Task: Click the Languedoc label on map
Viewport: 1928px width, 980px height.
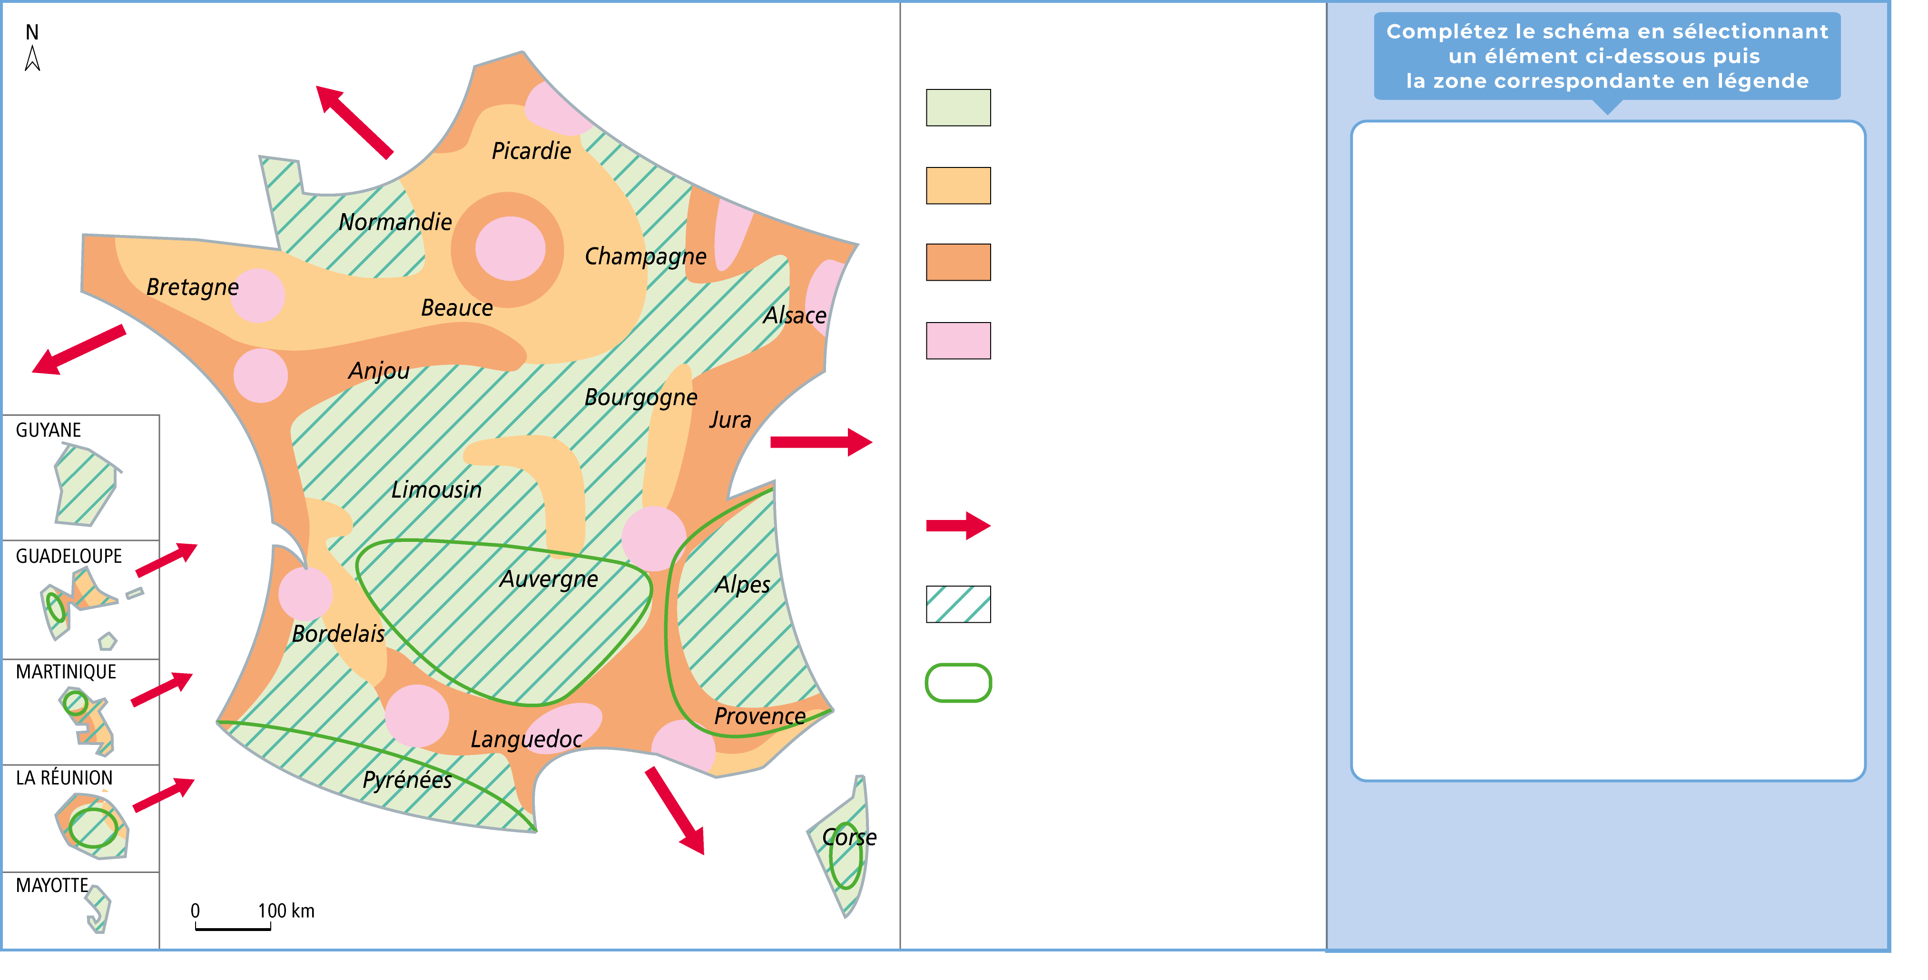Action: pos(526,740)
